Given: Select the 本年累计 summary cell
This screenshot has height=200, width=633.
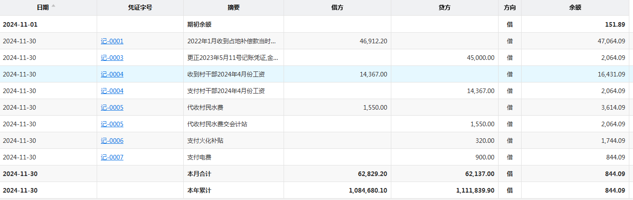Looking at the screenshot, I should 199,190.
